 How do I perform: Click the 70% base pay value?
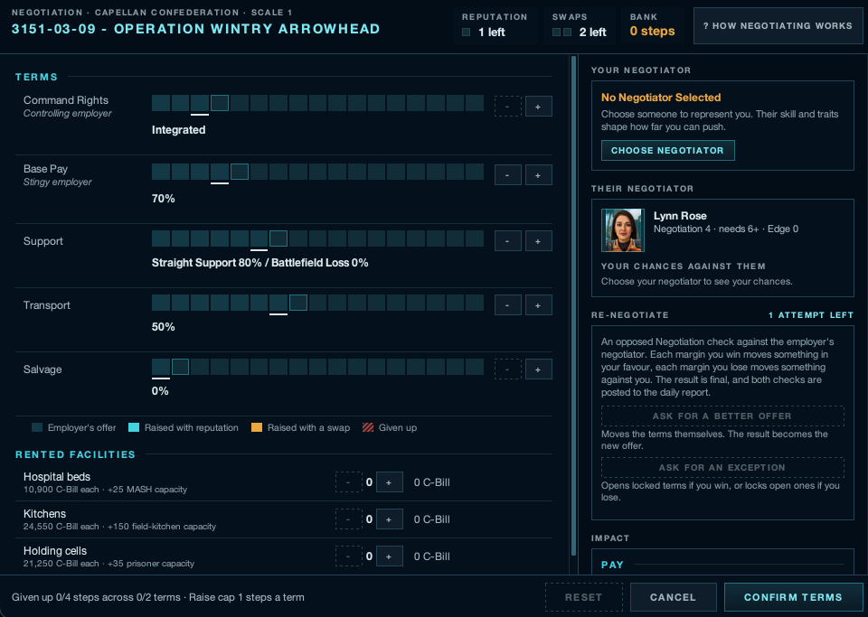coord(164,199)
